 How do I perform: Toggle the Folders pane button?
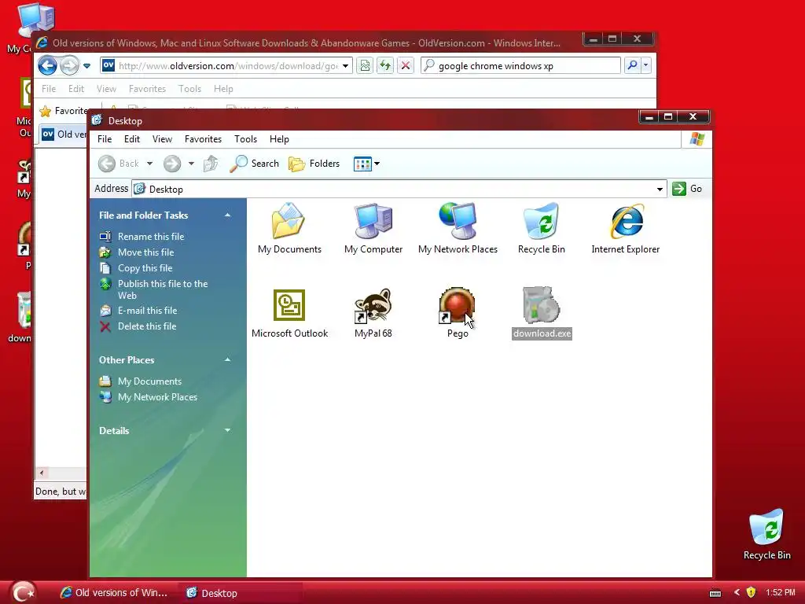pyautogui.click(x=314, y=164)
